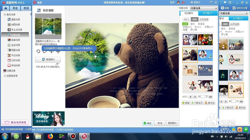Select 宝宝场景 in the scene list
The image size is (250, 140).
tap(14, 45)
